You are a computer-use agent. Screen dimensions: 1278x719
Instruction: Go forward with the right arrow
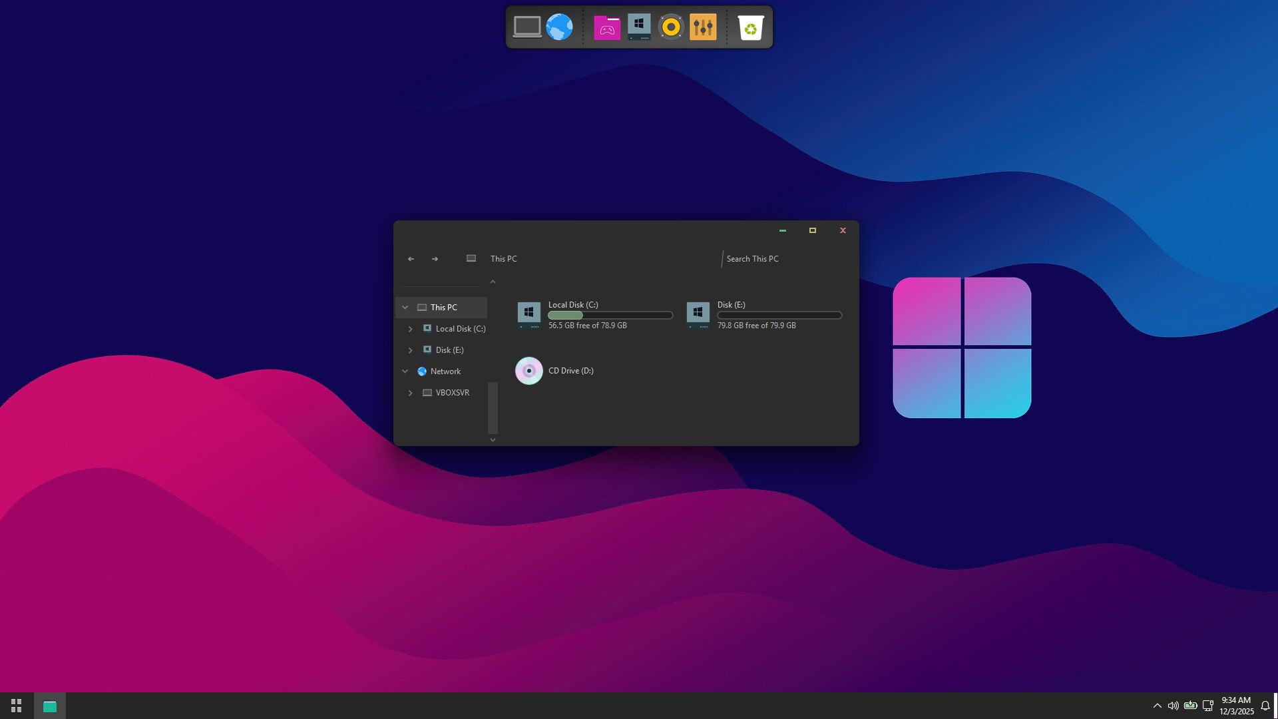coord(435,259)
